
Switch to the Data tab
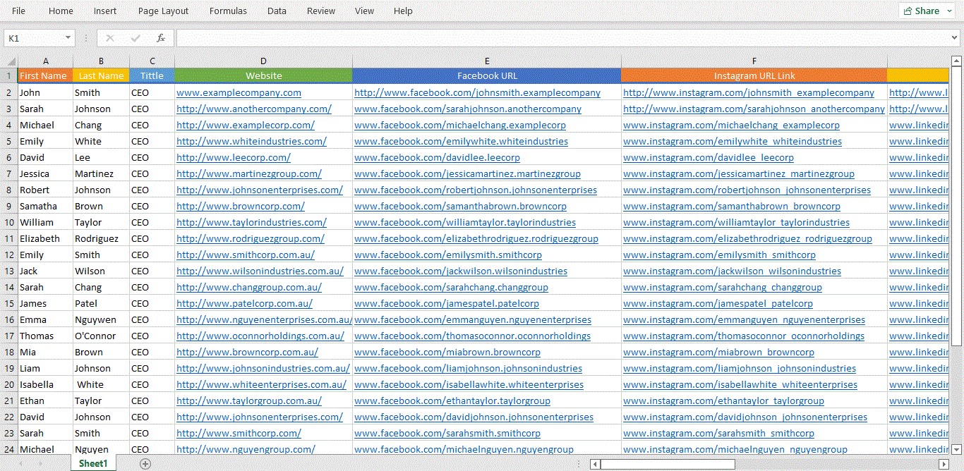pos(277,11)
